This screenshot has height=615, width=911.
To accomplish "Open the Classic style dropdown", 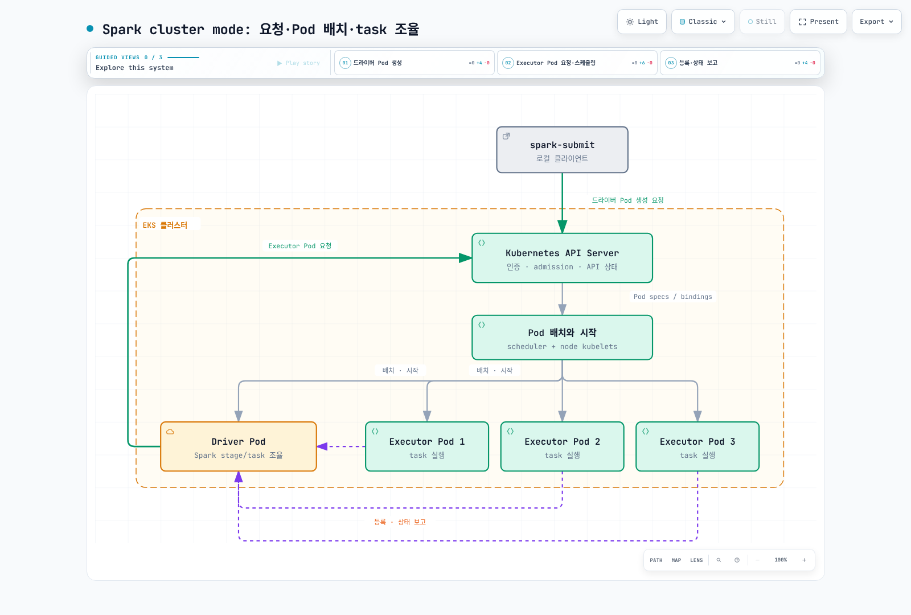I will tap(703, 22).
